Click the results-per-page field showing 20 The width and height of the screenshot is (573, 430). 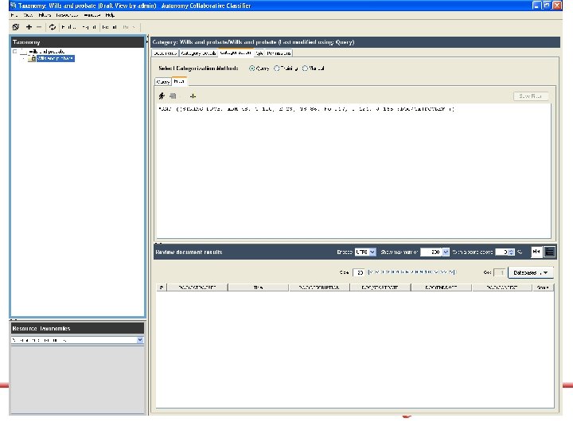point(358,273)
